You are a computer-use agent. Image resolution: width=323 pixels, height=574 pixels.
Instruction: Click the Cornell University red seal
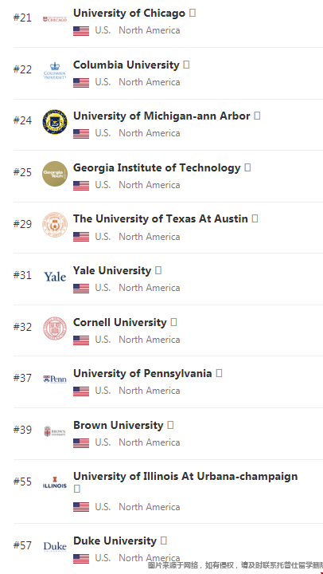tap(55, 328)
